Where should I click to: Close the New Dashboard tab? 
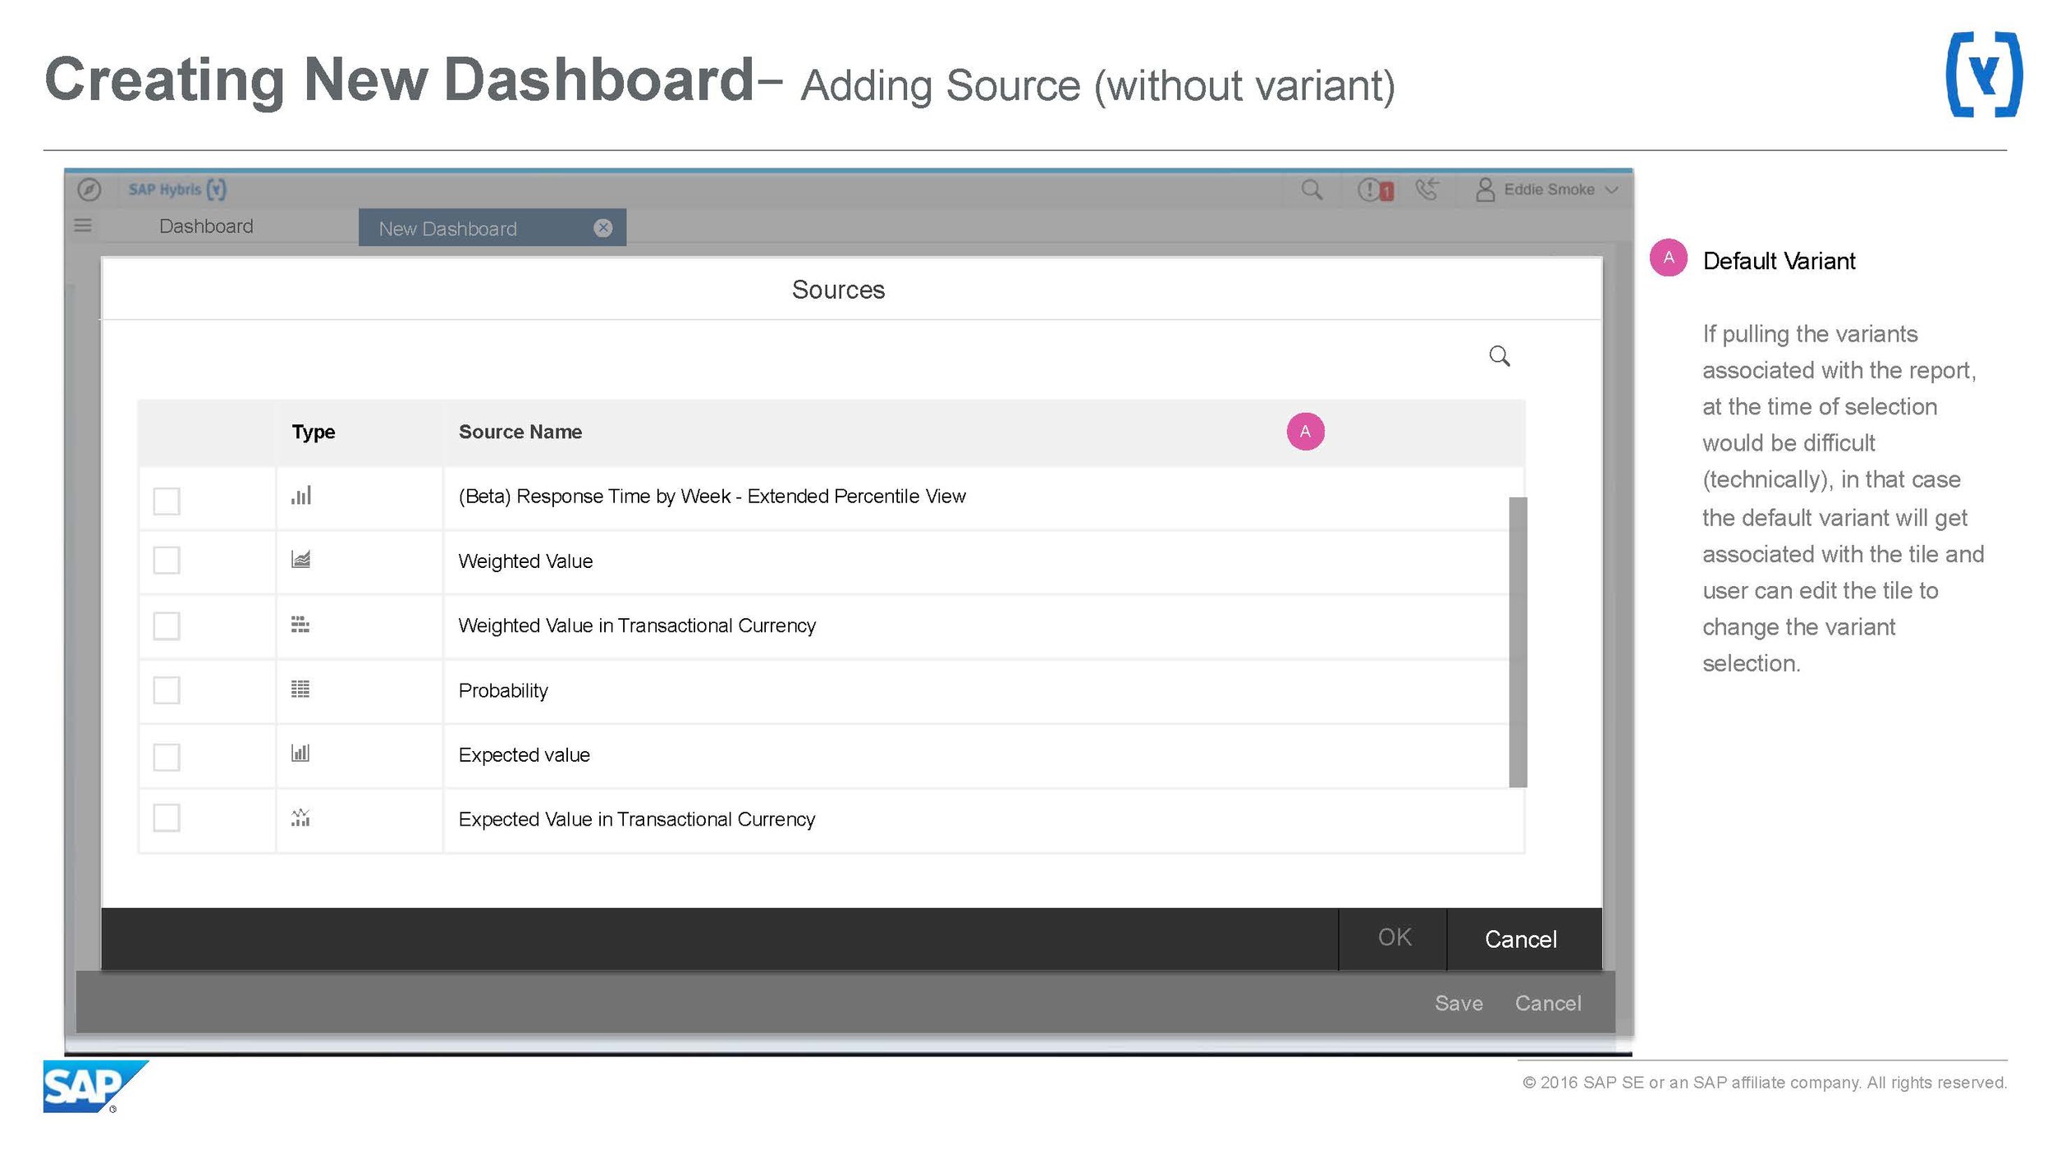pos(603,228)
